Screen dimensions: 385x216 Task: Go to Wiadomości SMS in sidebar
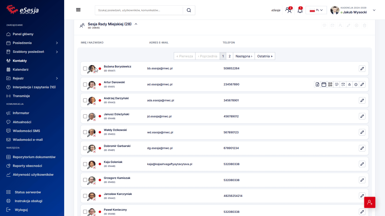(x=26, y=131)
